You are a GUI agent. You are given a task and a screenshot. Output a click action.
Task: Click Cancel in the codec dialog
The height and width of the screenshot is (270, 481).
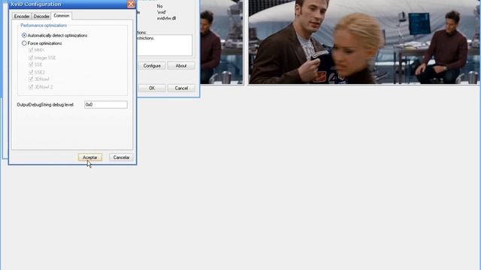tap(181, 88)
